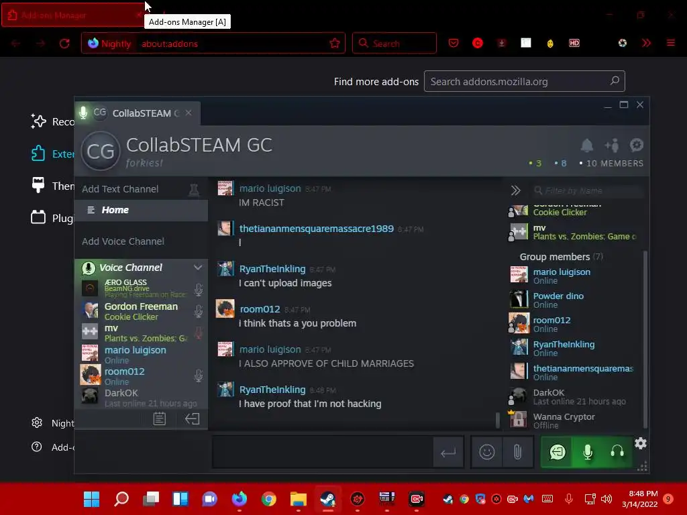Viewport: 687px width, 515px height.
Task: Open File Explorer from the taskbar
Action: [x=299, y=499]
